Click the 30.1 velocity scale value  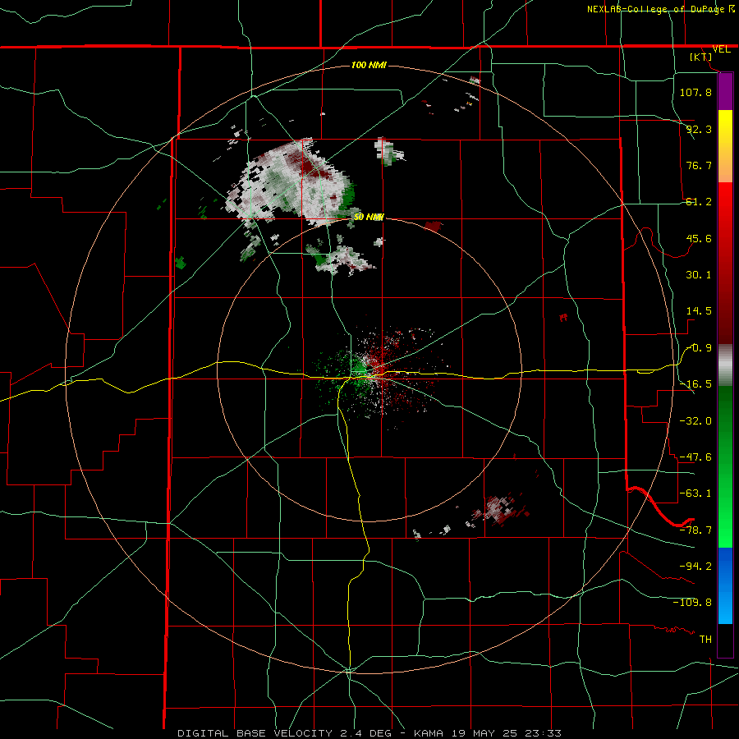(x=699, y=275)
